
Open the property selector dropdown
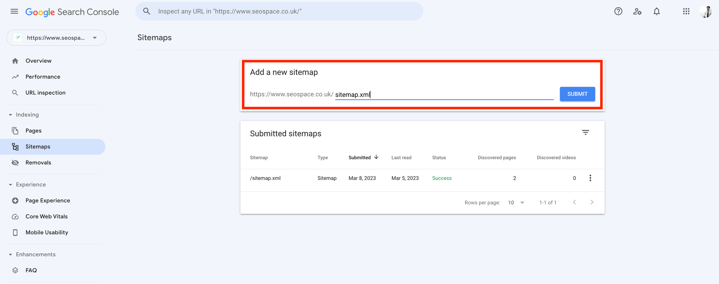pos(56,38)
